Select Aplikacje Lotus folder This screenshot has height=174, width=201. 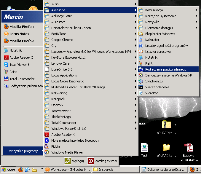[90, 16]
